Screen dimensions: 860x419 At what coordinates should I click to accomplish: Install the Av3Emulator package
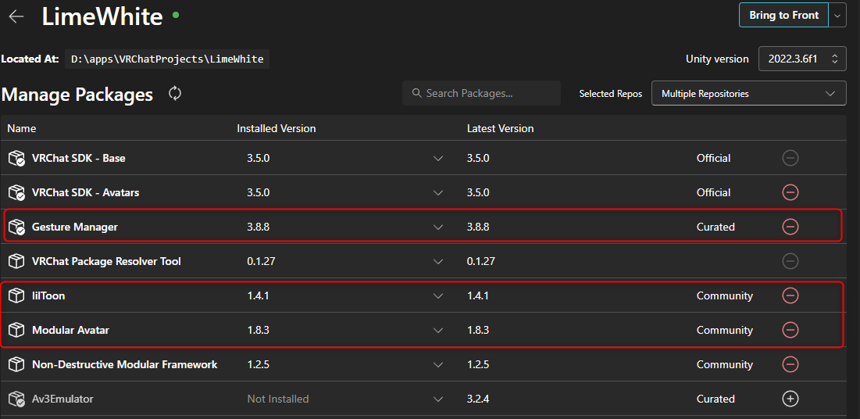(x=790, y=399)
